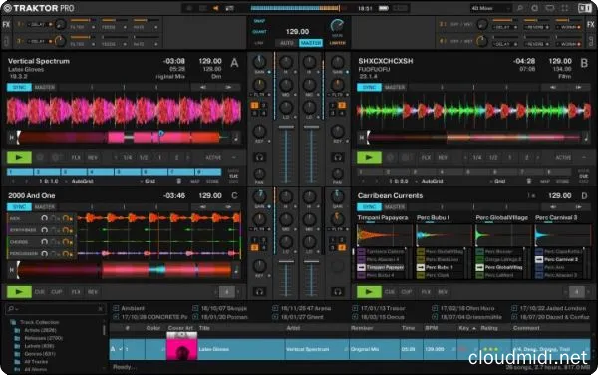The image size is (598, 375).
Task: Jump to start of Deck C stripe
Action: point(11,270)
